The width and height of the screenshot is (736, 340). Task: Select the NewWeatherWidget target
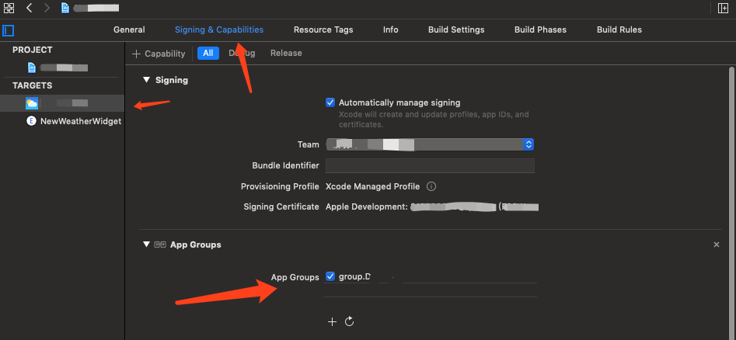80,121
